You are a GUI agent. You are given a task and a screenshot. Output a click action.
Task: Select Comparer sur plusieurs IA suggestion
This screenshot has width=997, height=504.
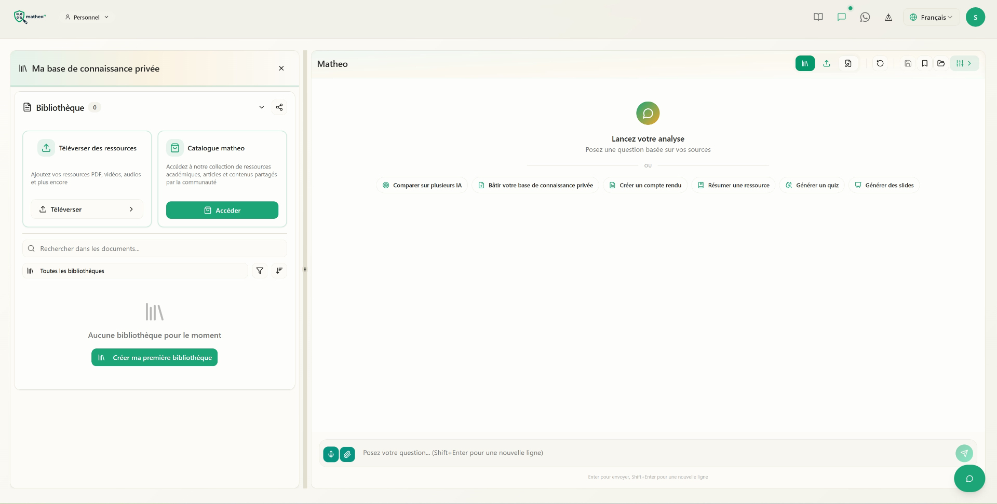pos(422,185)
